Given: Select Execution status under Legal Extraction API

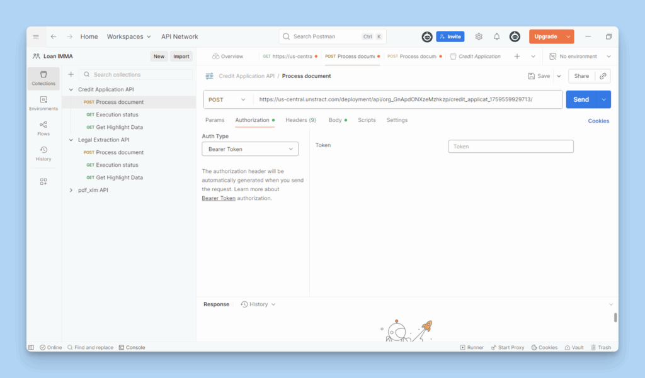Looking at the screenshot, I should point(117,165).
